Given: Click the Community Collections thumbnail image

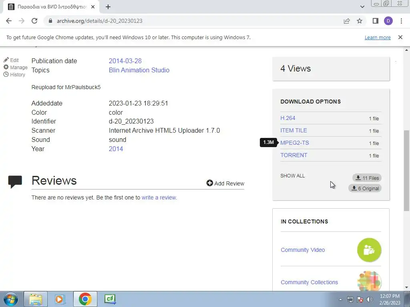Looking at the screenshot, I should 369,281.
